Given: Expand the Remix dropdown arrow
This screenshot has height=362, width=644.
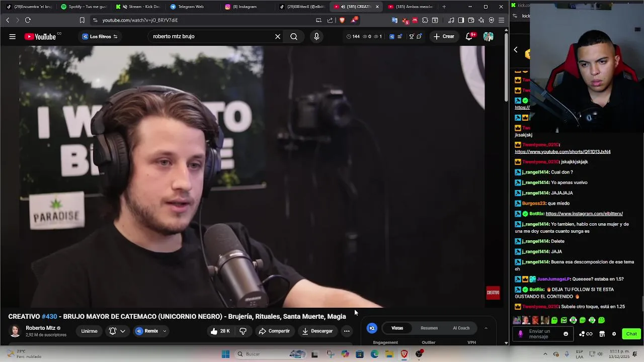Looking at the screenshot, I should point(165,331).
